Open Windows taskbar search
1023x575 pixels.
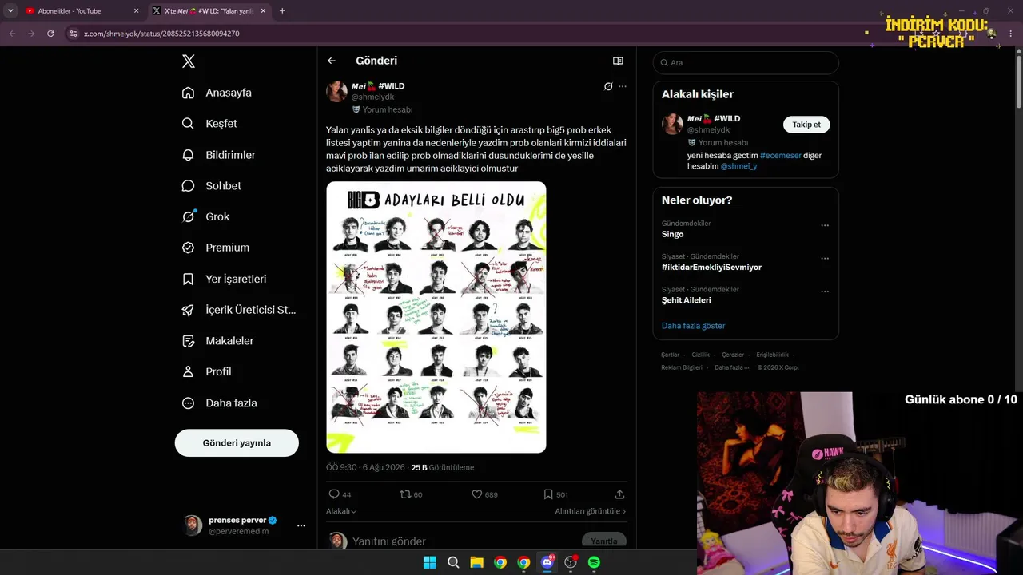453,562
